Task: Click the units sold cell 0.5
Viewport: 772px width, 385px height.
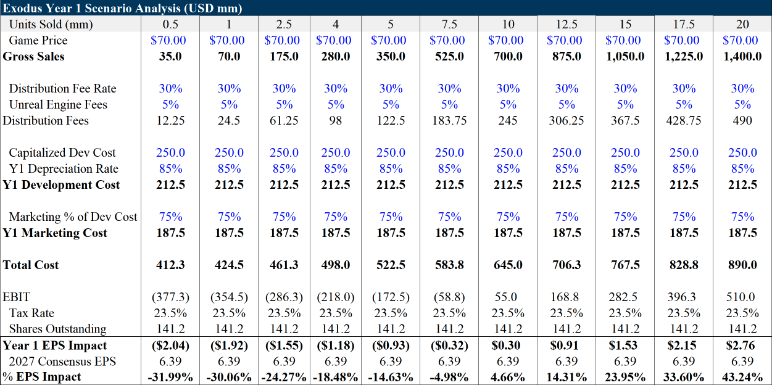Action: click(170, 24)
